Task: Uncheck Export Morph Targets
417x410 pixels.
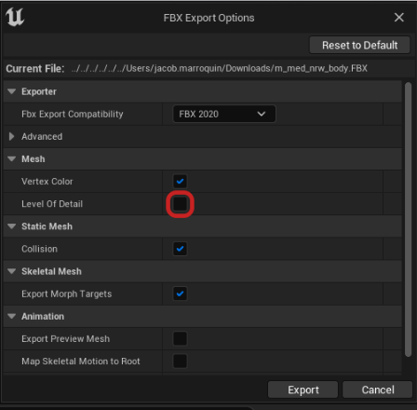Action: pyautogui.click(x=180, y=294)
